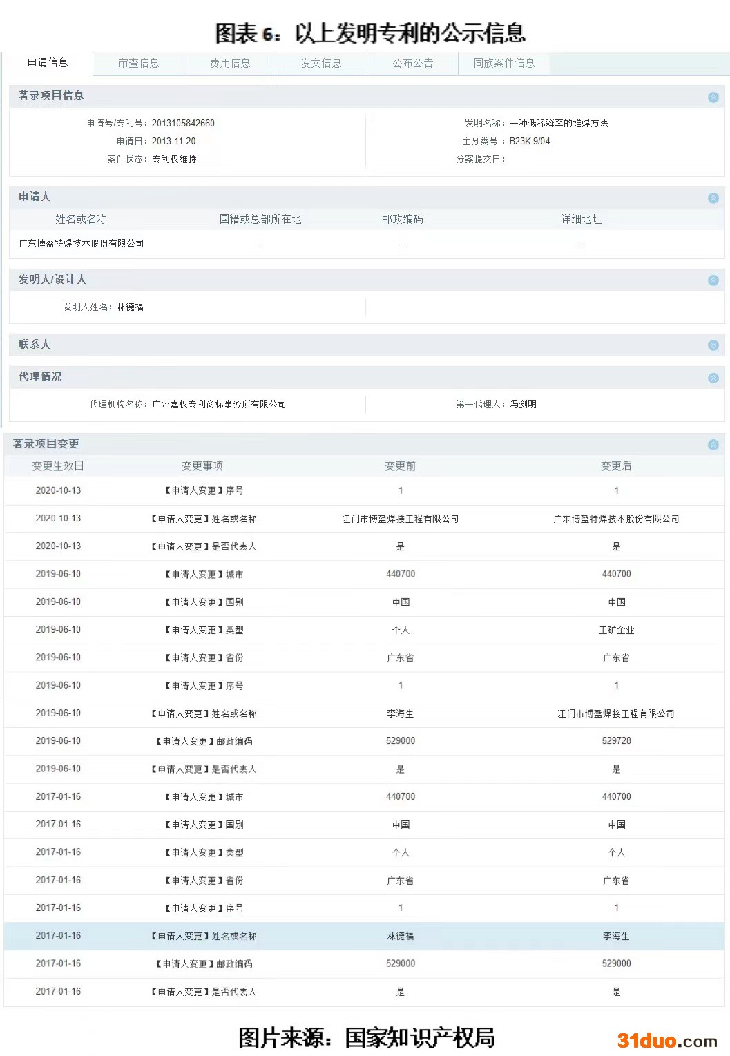Go to the 公布公告 tab

[412, 63]
